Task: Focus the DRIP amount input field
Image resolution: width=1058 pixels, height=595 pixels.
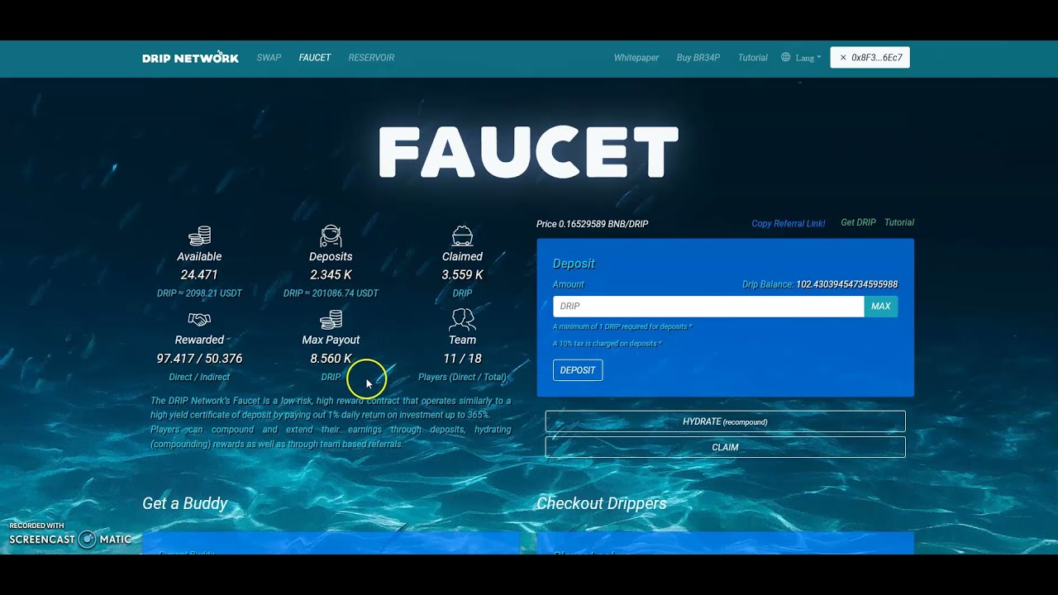Action: [708, 307]
